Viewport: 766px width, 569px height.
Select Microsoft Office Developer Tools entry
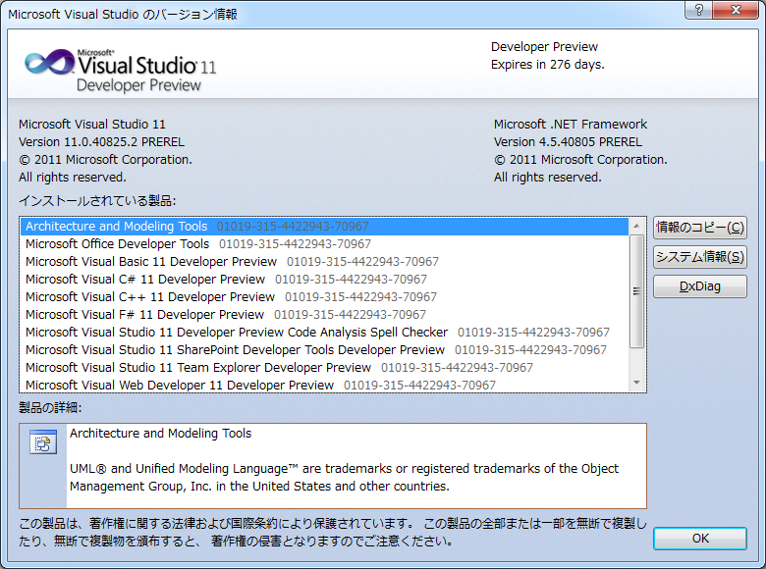(x=118, y=244)
